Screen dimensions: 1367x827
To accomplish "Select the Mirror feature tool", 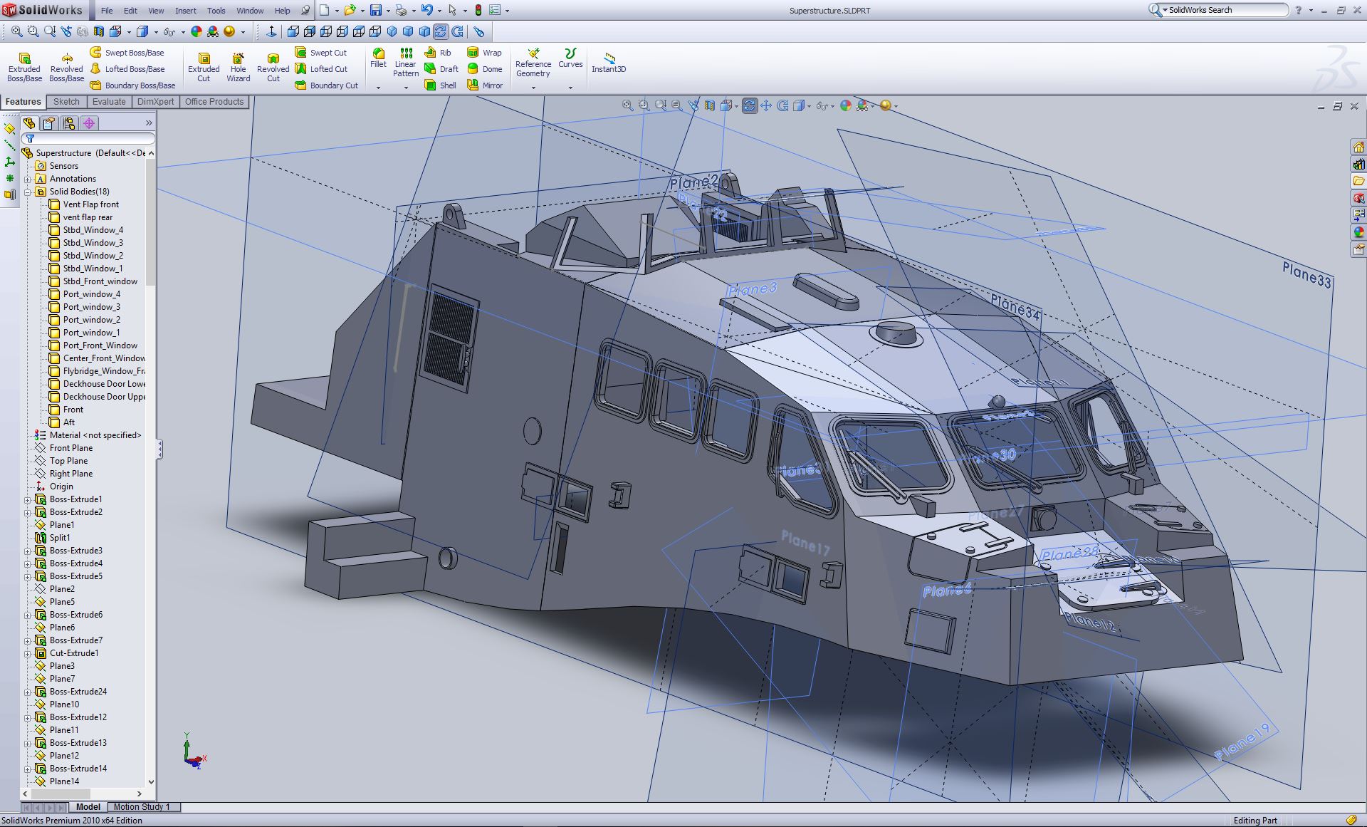I will 485,85.
